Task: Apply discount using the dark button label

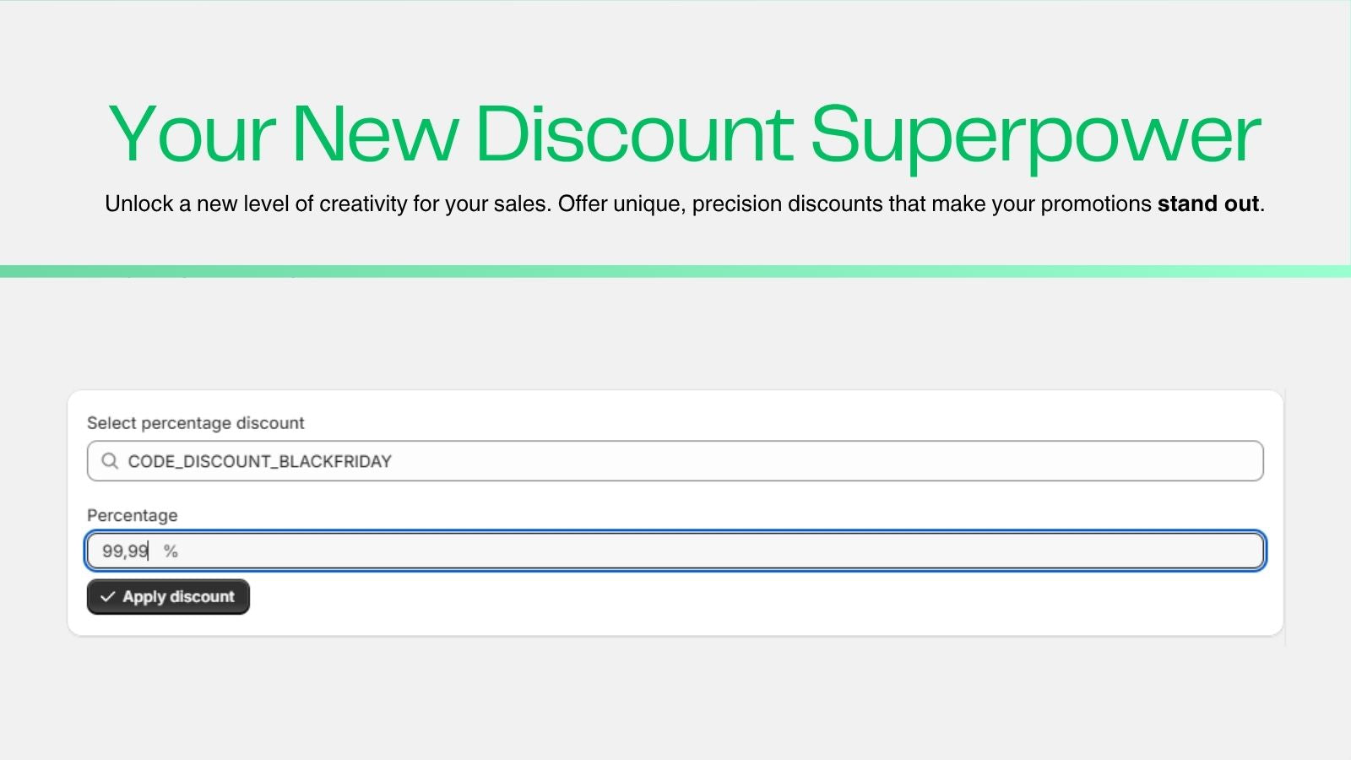Action: (178, 597)
